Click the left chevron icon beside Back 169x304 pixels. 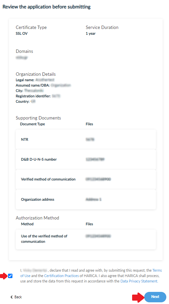click(x=12, y=297)
